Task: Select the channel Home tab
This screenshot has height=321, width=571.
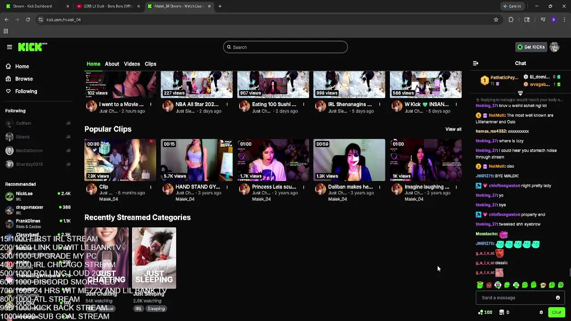Action: [93, 64]
